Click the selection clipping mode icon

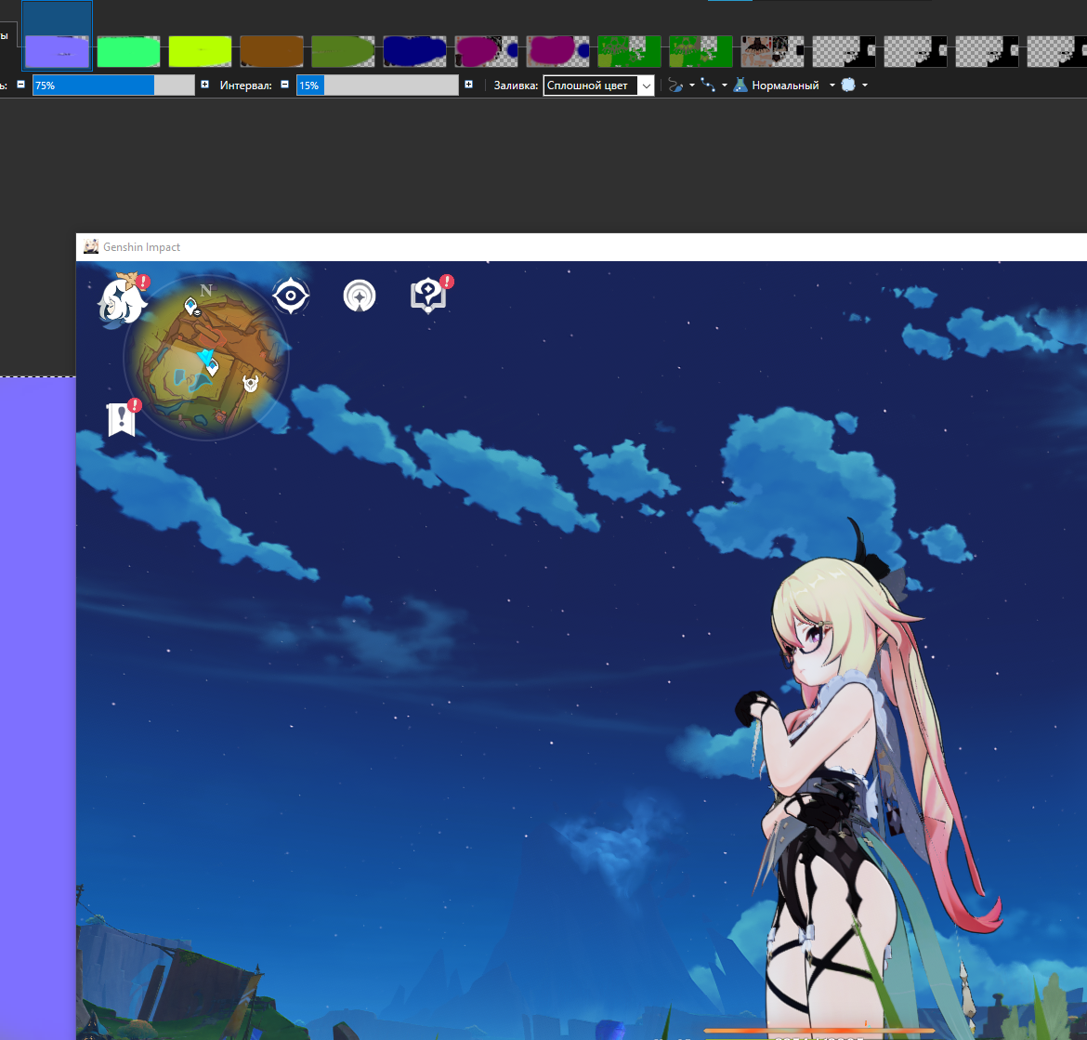[708, 86]
